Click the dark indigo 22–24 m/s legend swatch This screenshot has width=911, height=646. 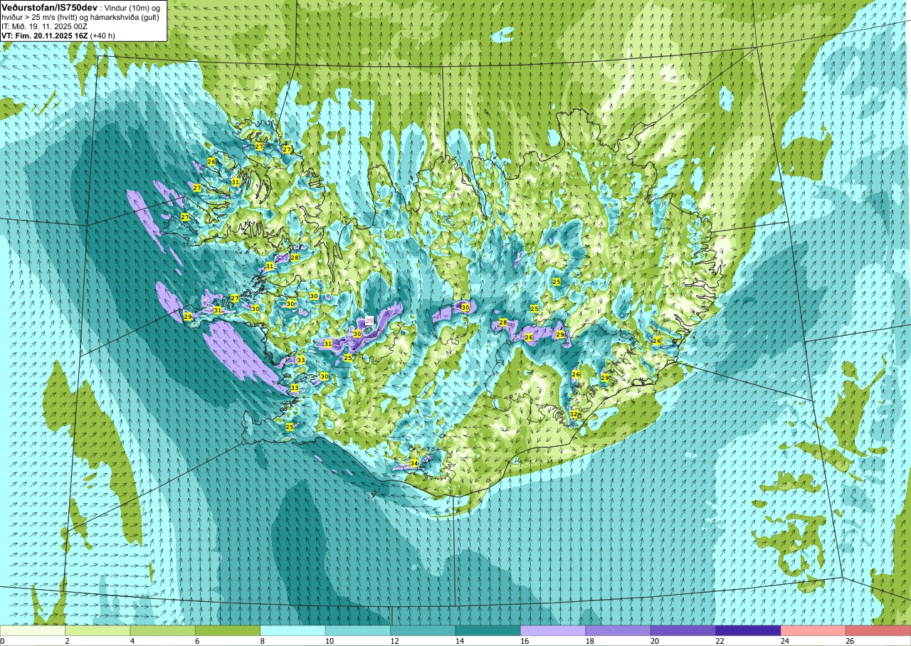click(x=748, y=630)
